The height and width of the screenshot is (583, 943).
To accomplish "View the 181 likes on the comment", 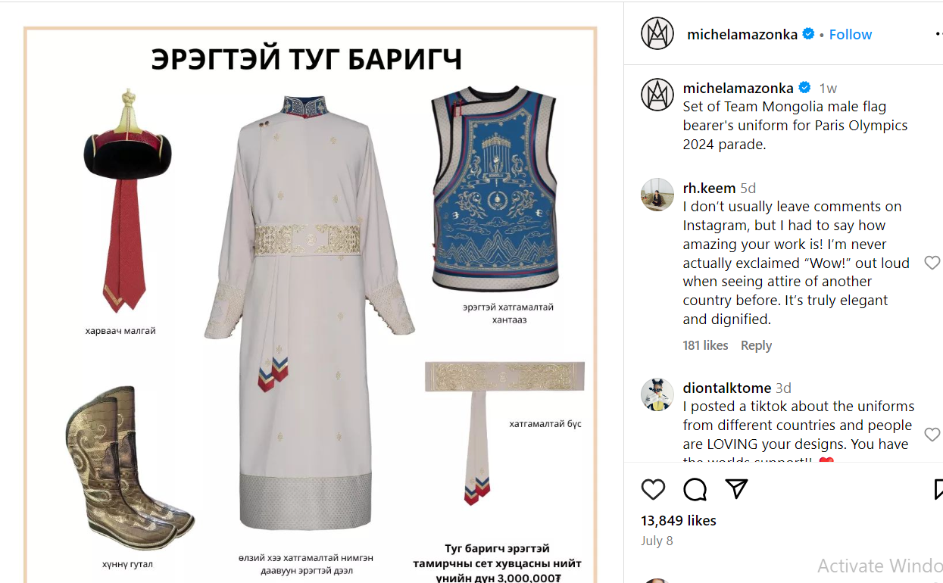I will (x=705, y=345).
